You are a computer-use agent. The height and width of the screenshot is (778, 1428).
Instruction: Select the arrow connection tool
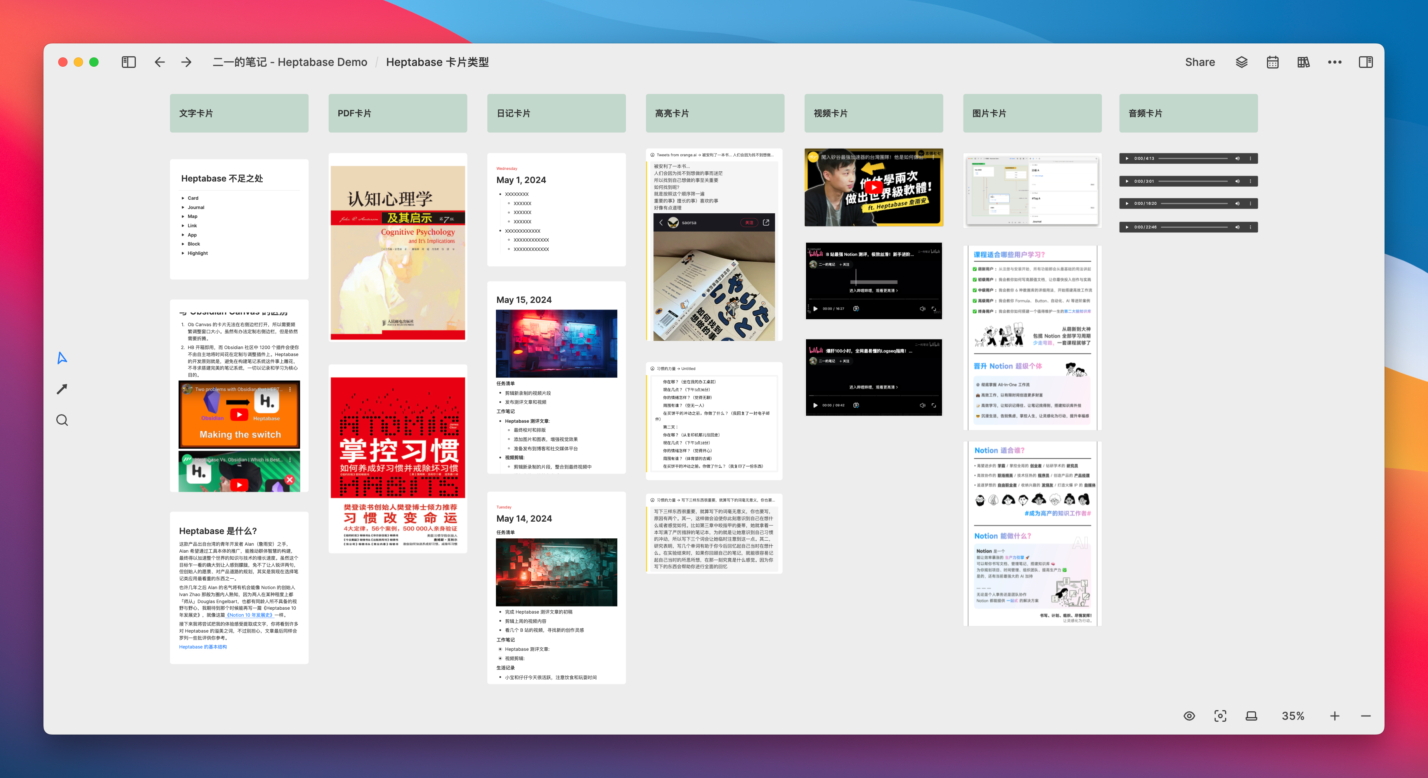[62, 389]
